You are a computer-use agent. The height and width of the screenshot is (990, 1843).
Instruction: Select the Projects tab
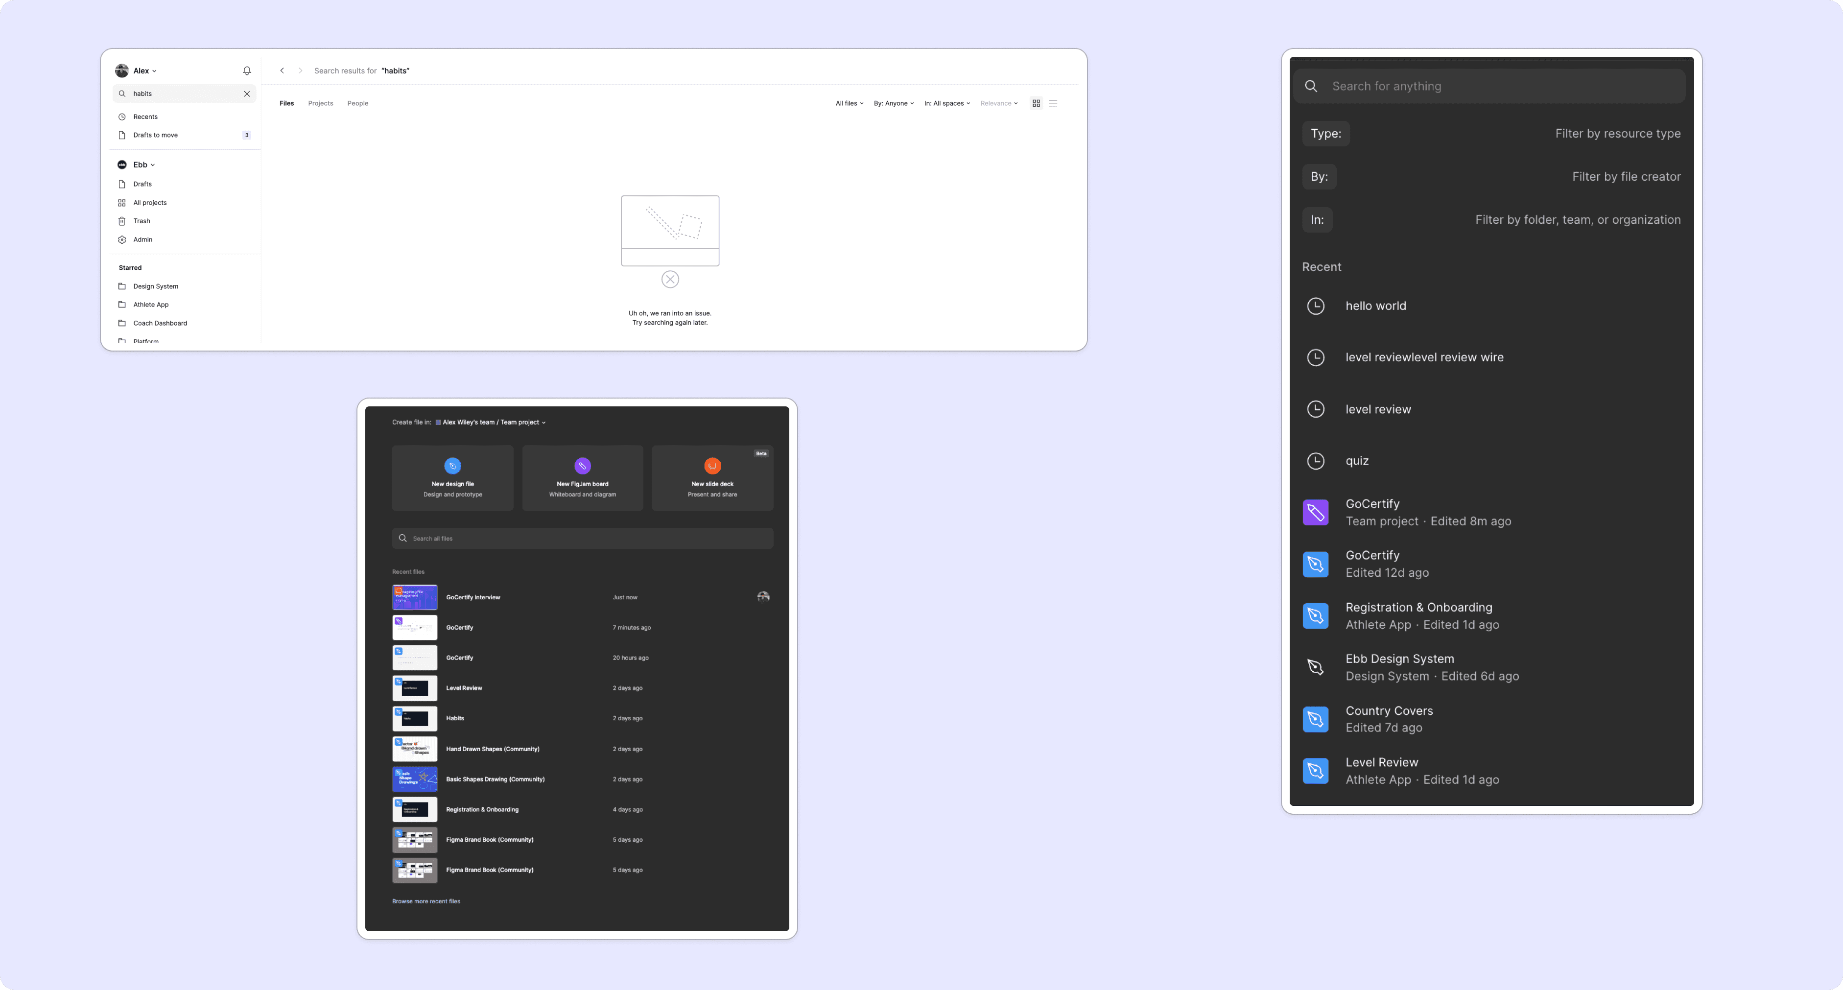coord(321,103)
